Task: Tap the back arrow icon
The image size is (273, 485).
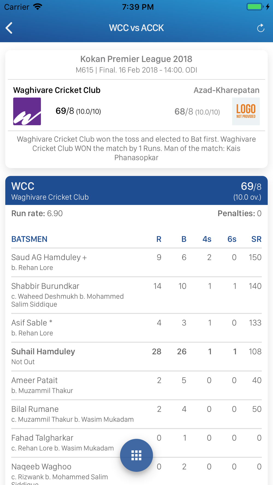Action: pos(9,28)
